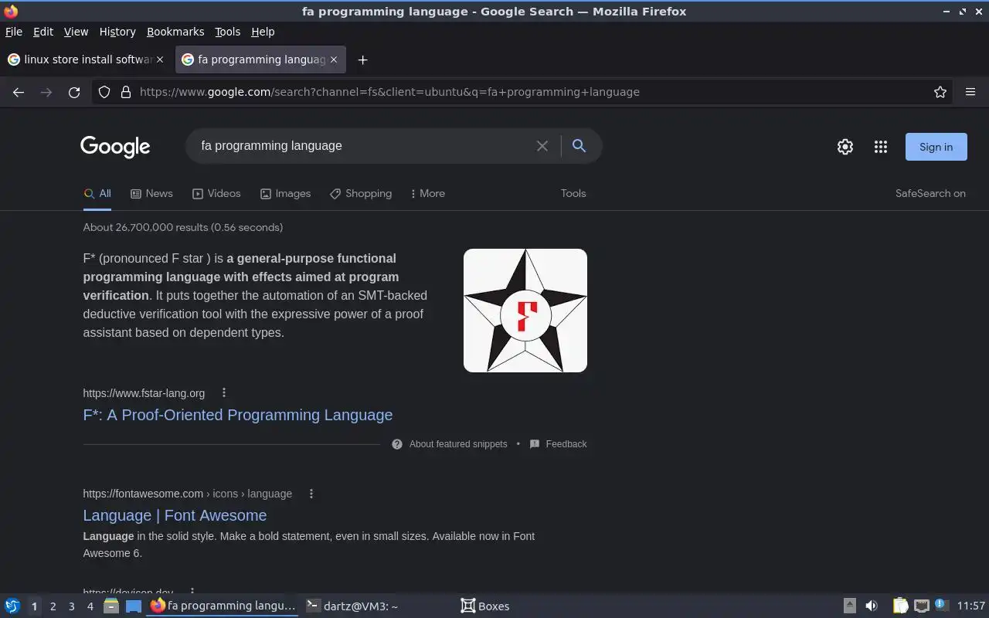Screen dimensions: 989x618
Task: Clear the Google search box text
Action: tap(542, 146)
